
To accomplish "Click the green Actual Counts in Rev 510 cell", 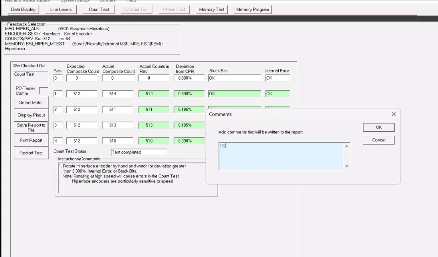I will (154, 141).
